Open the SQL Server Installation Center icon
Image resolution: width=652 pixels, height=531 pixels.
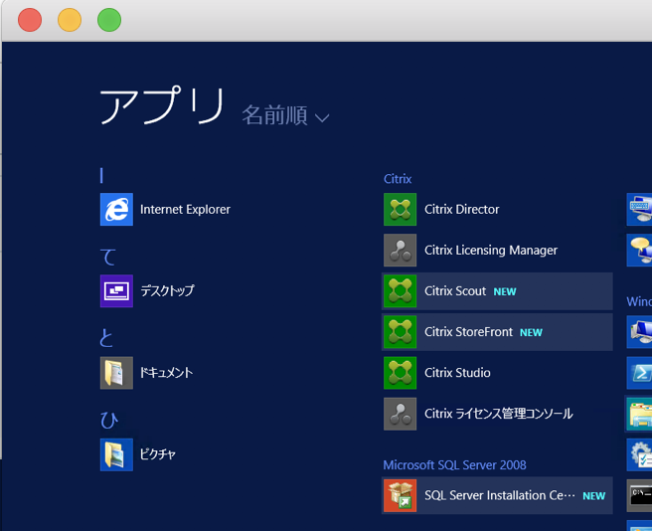(400, 495)
